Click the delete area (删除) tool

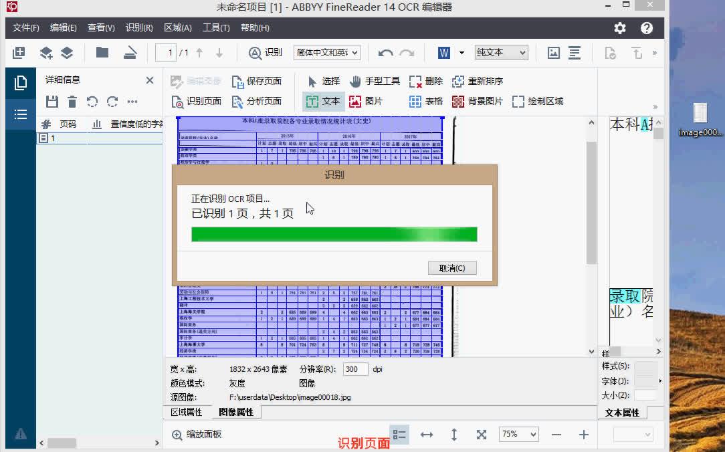(415, 82)
